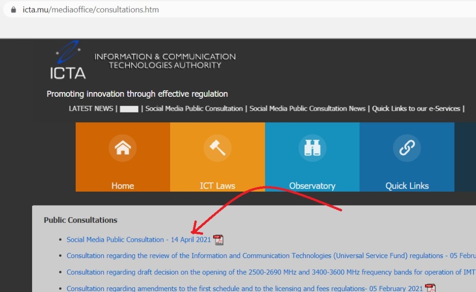The height and width of the screenshot is (292, 476).
Task: Click Social Media Public Consultation News ticker link
Action: pos(307,108)
